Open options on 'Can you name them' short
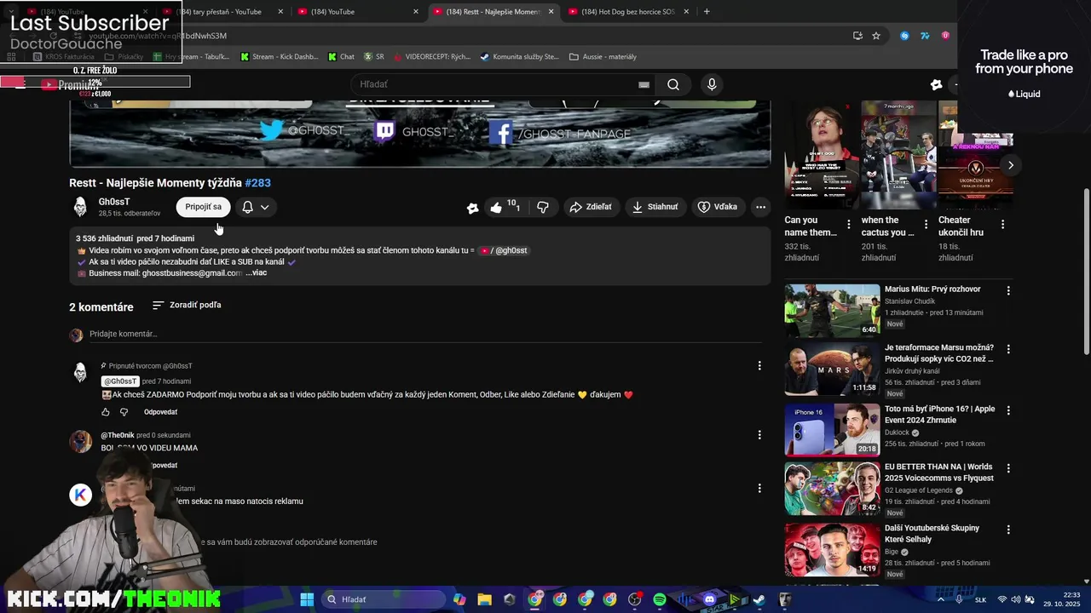 pos(848,225)
